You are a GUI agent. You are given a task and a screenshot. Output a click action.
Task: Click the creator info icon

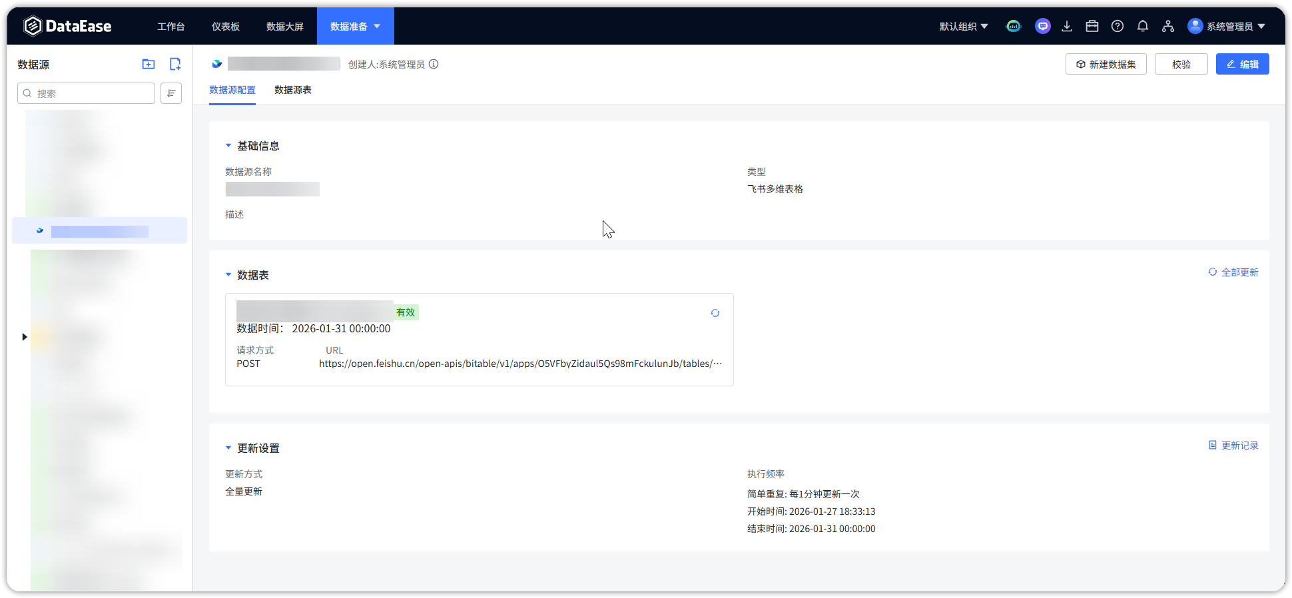(434, 64)
